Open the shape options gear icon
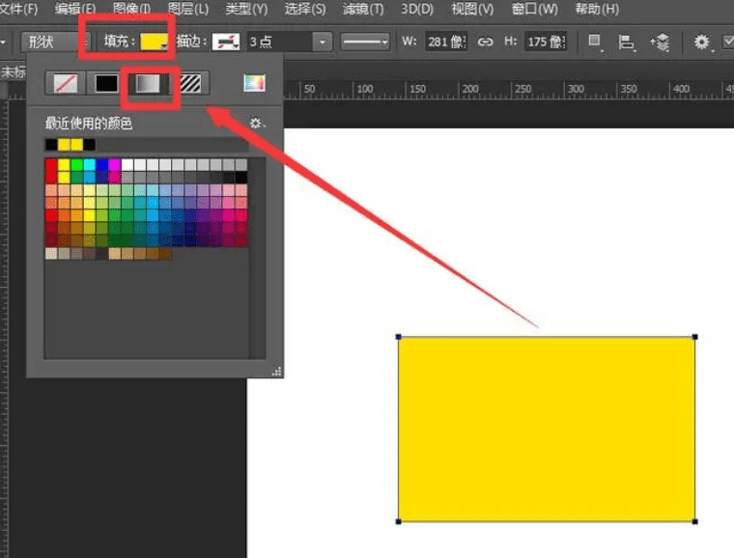Image resolution: width=734 pixels, height=558 pixels. click(702, 42)
